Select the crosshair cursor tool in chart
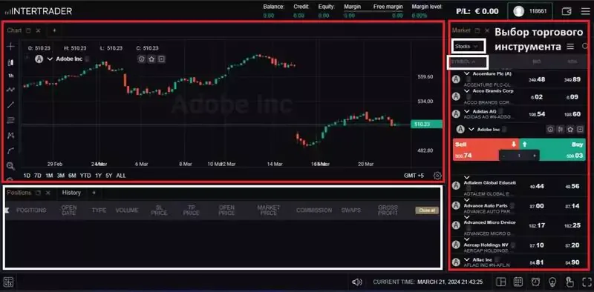The height and width of the screenshot is (292, 594). tap(10, 47)
